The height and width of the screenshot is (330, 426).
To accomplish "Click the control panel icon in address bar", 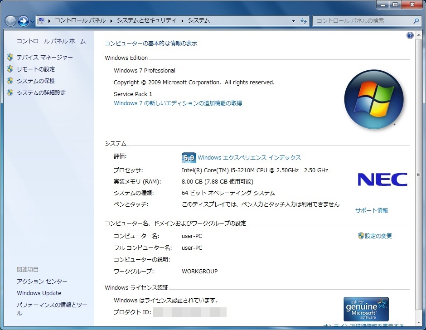I will pos(42,20).
